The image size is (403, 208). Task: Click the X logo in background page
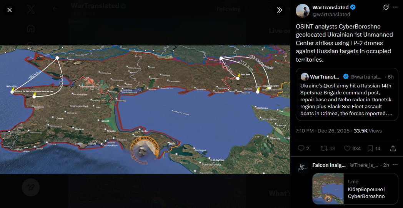[x=31, y=10]
